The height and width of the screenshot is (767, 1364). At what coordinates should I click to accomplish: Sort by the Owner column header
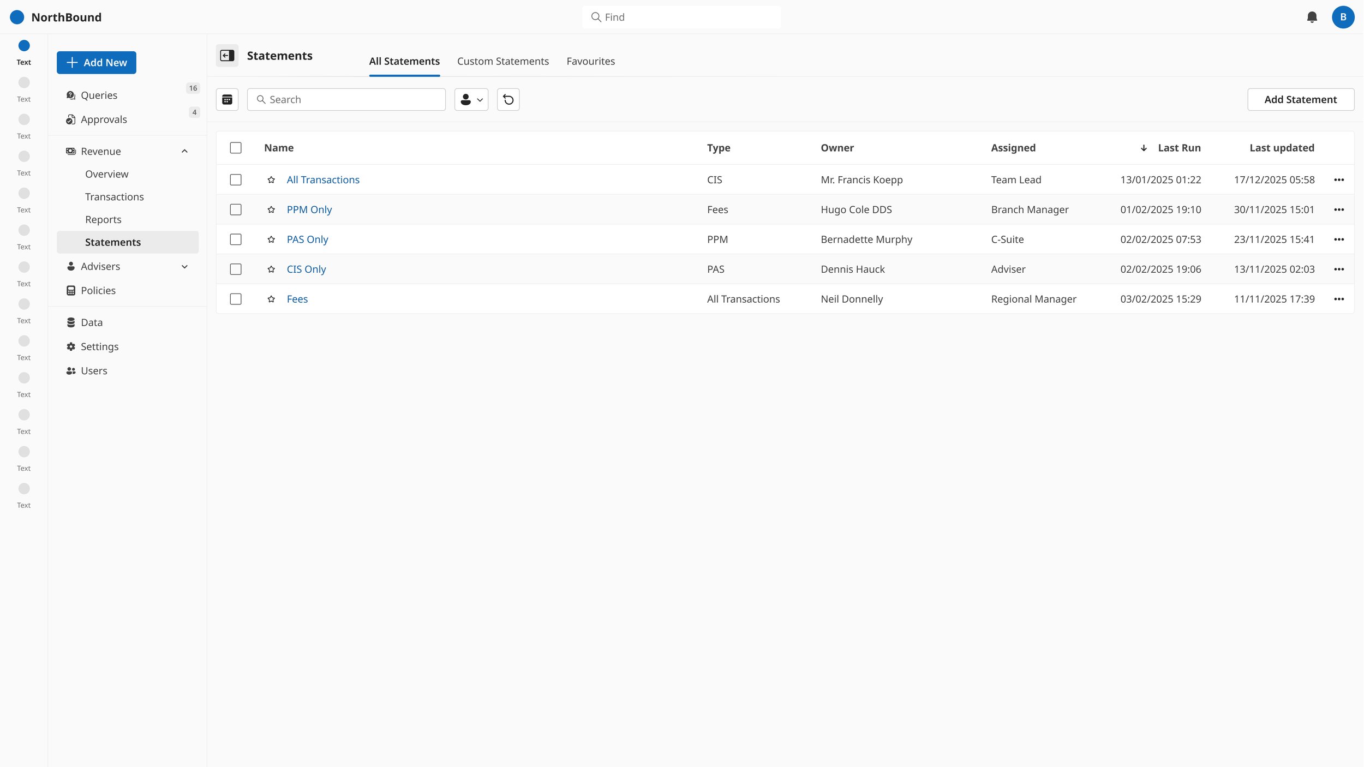click(x=837, y=148)
